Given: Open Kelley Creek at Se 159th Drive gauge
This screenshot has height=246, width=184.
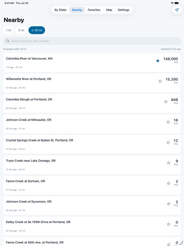Looking at the screenshot, I should [92, 226].
